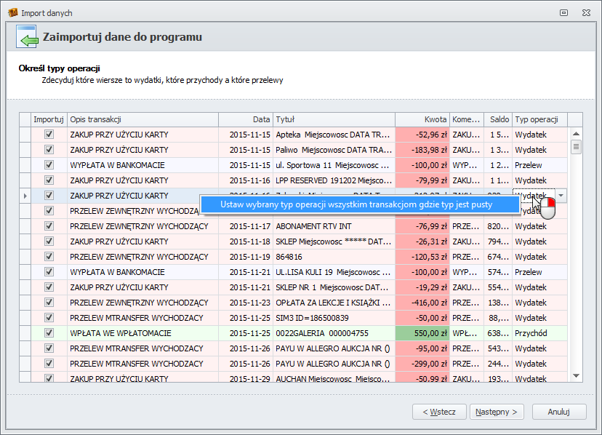
Task: Toggle import checkbox for ABONAMENT RTV INT row
Action: coord(49,226)
